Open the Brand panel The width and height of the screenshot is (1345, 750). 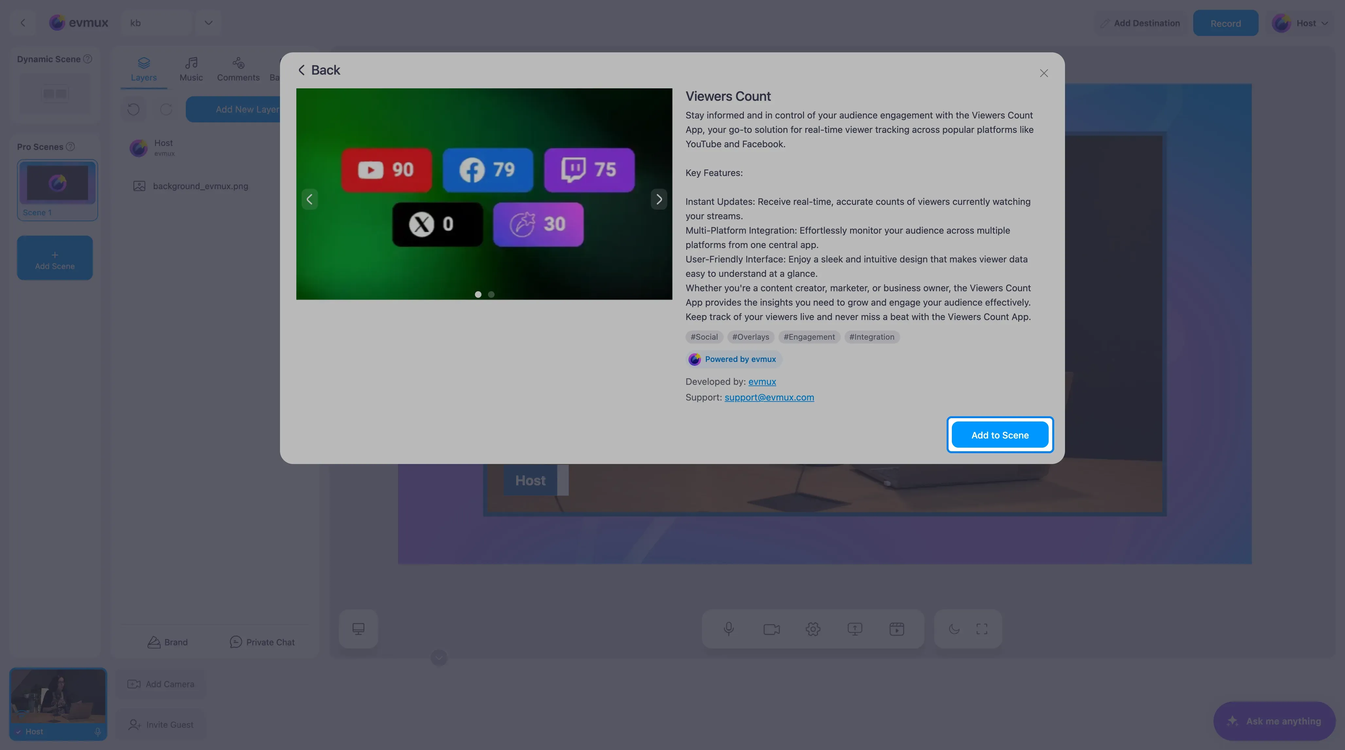pyautogui.click(x=167, y=642)
